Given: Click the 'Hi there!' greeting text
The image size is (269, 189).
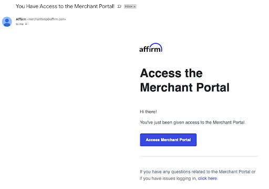Looking at the screenshot, I should (x=148, y=112).
